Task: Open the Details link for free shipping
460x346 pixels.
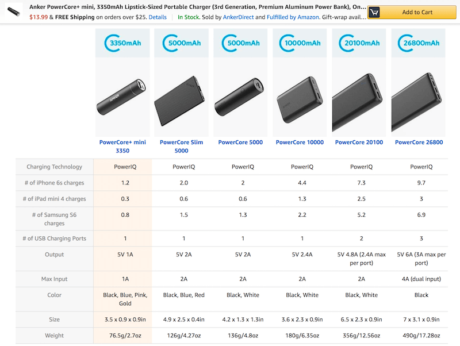Action: (158, 17)
